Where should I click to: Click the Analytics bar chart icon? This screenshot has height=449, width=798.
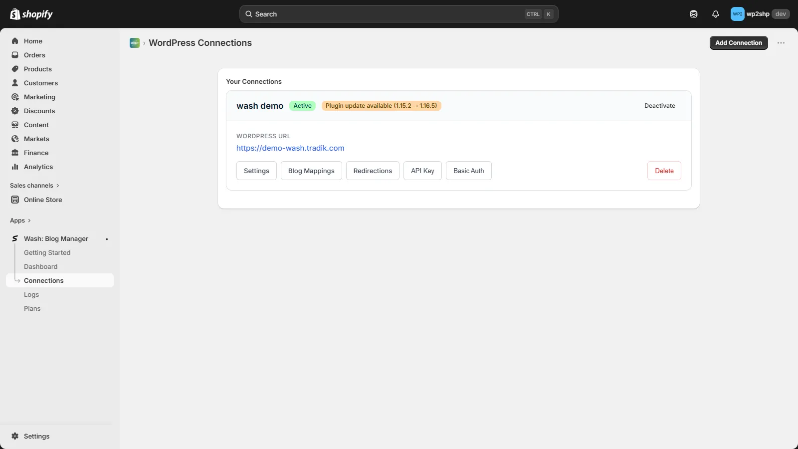(x=15, y=167)
